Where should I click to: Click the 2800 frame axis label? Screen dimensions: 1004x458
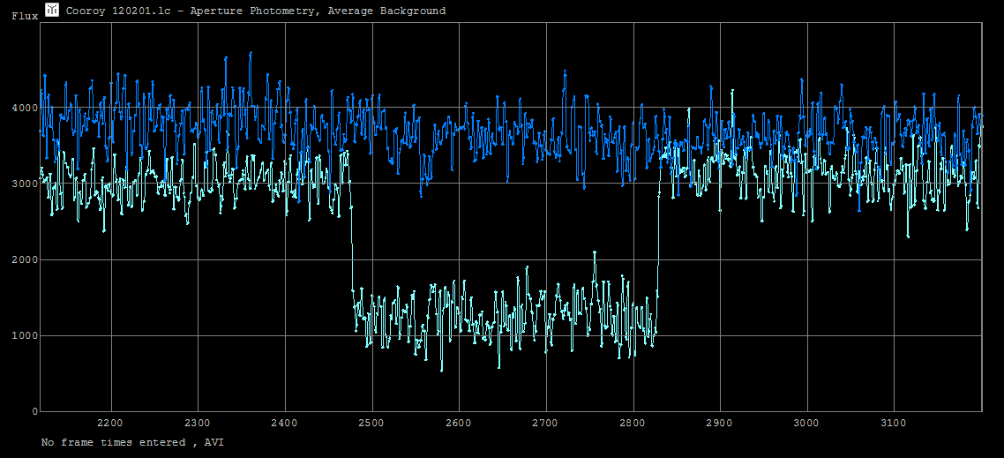click(633, 424)
